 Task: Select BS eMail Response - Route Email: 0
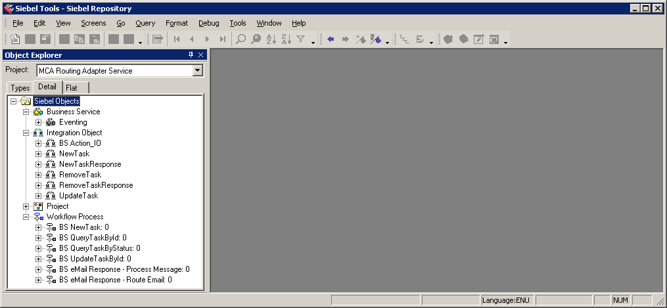click(x=116, y=280)
